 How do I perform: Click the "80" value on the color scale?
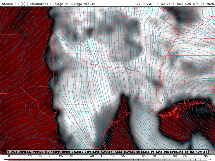pyautogui.click(x=175, y=156)
